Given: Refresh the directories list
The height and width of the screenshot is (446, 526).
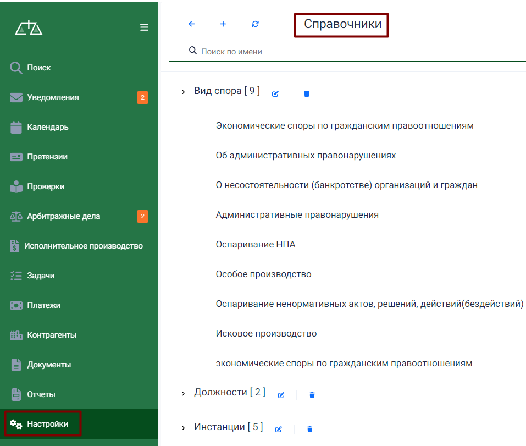Looking at the screenshot, I should coord(255,24).
